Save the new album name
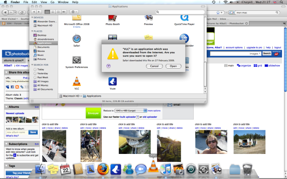The height and width of the screenshot is (179, 287). (33, 132)
